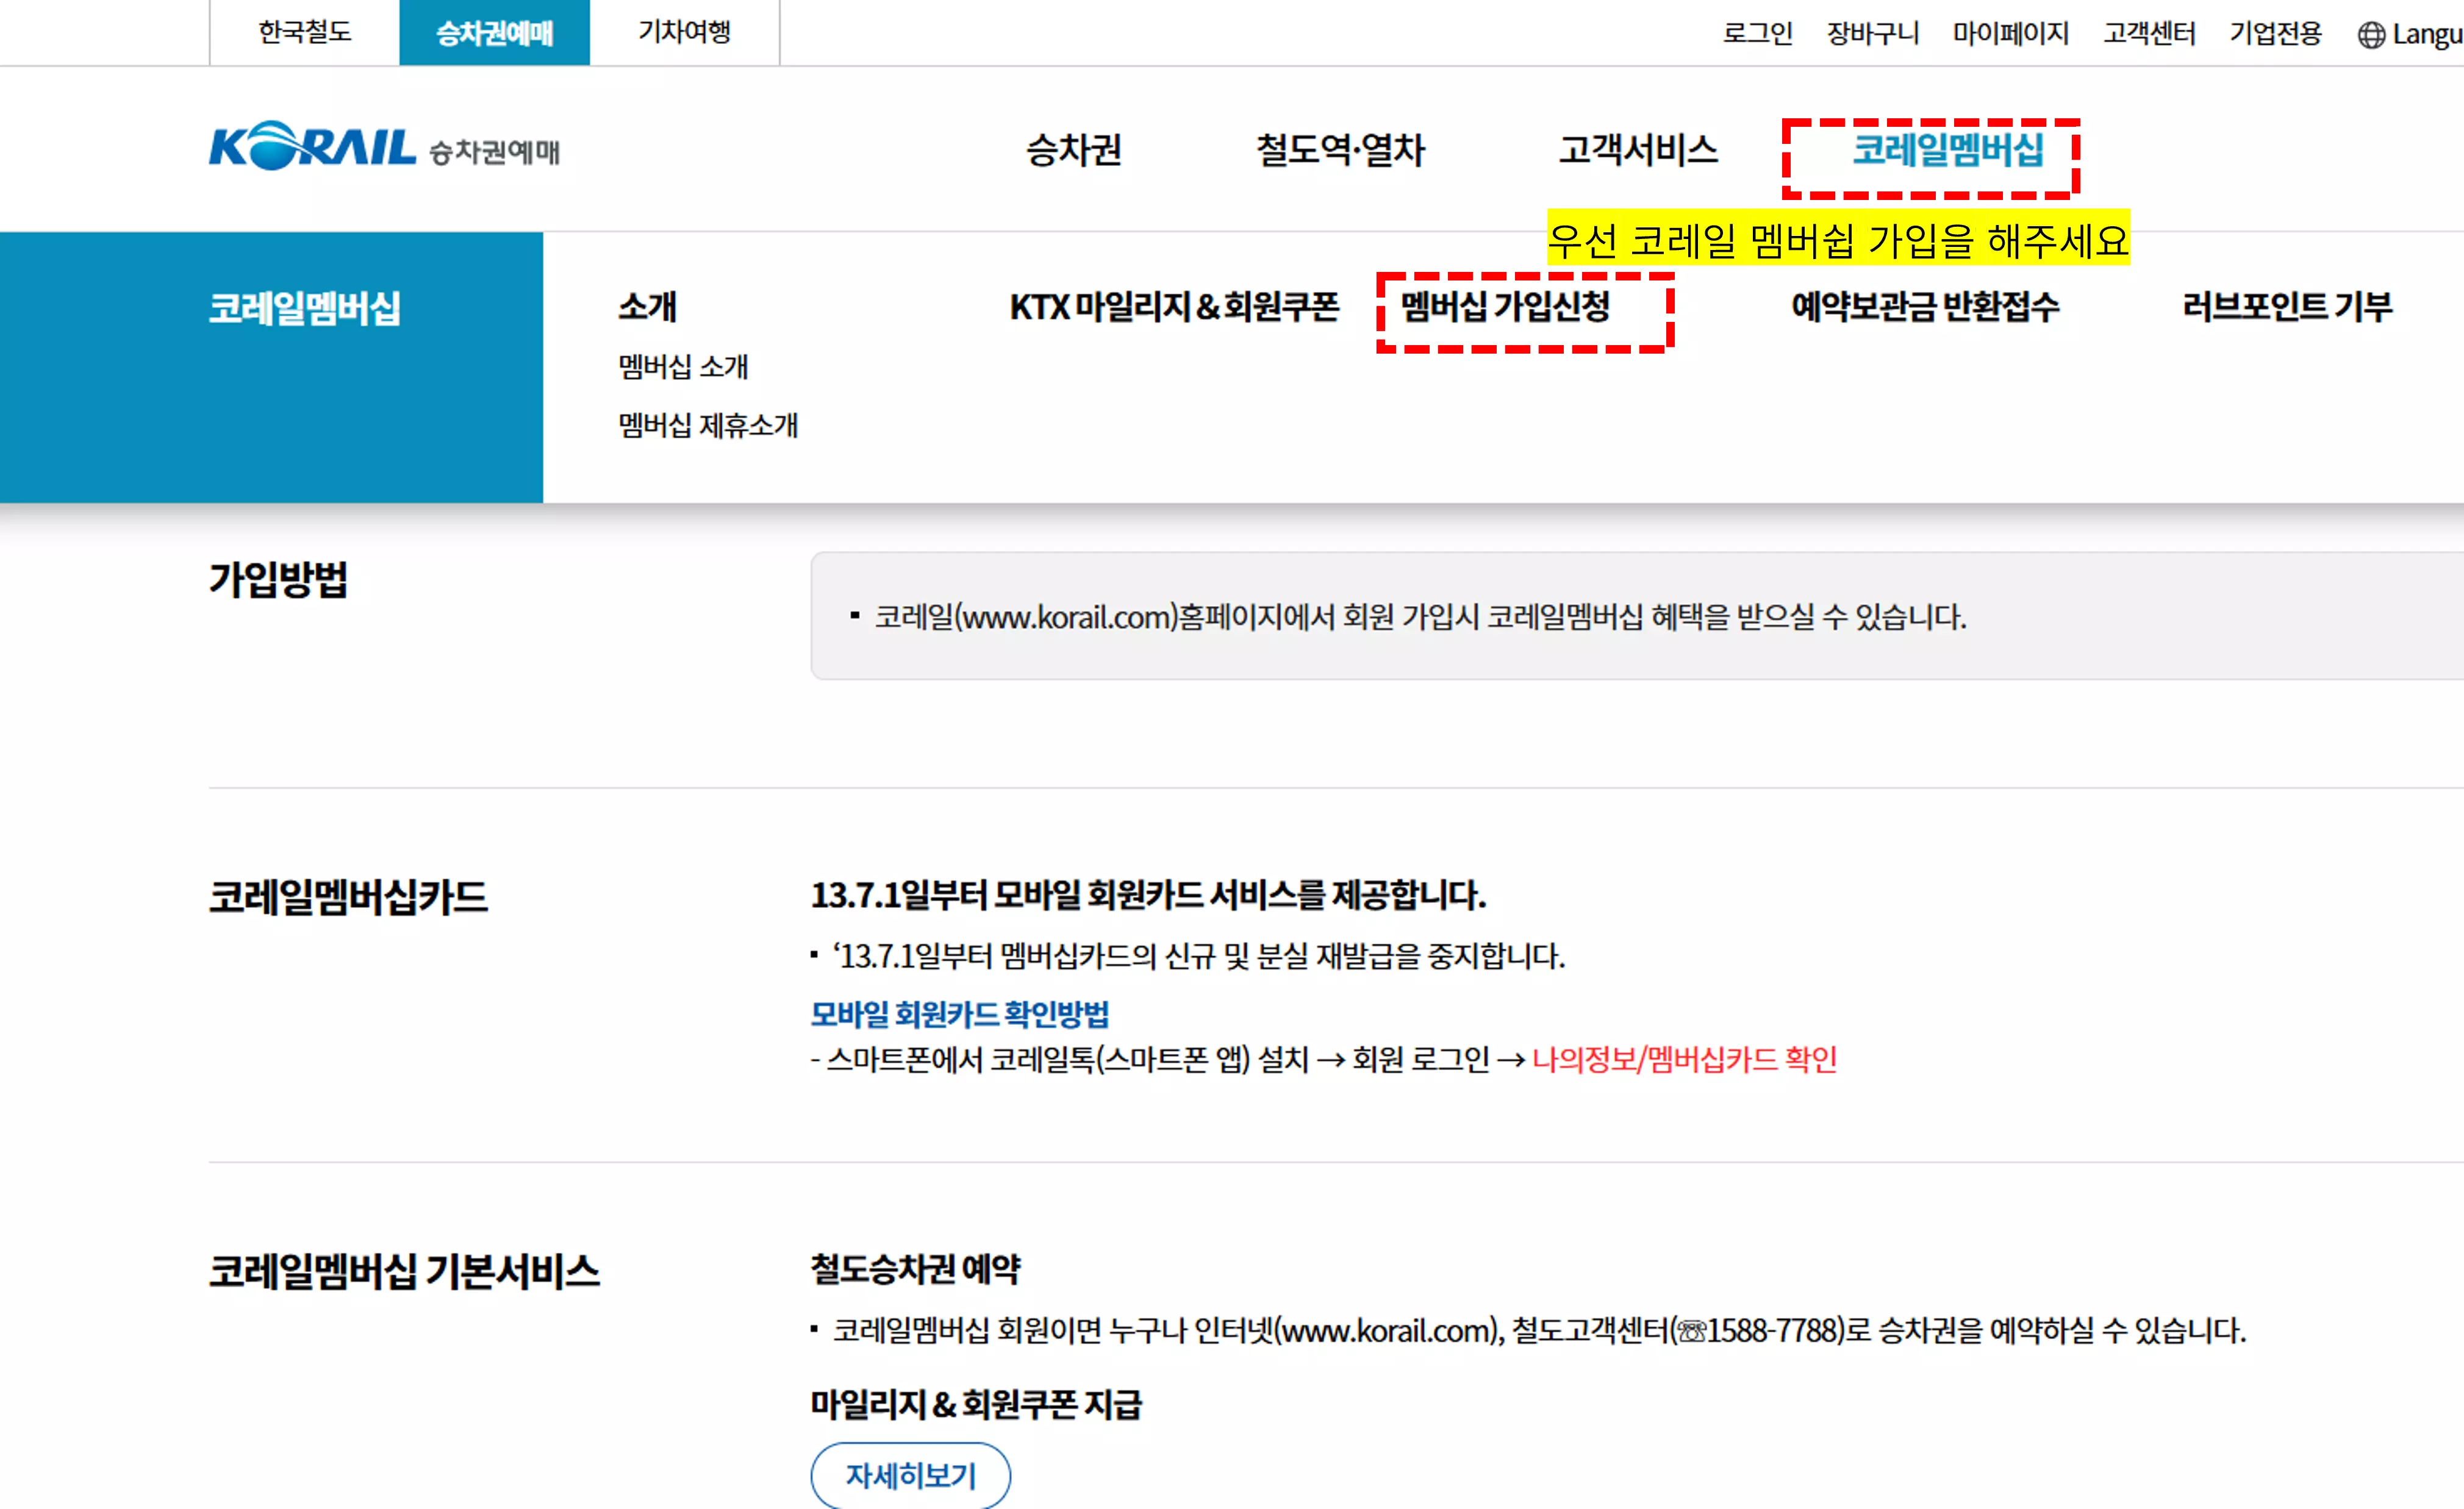Open 멤버십 제휴소개 submenu item
The image size is (2464, 1509).
[x=708, y=426]
